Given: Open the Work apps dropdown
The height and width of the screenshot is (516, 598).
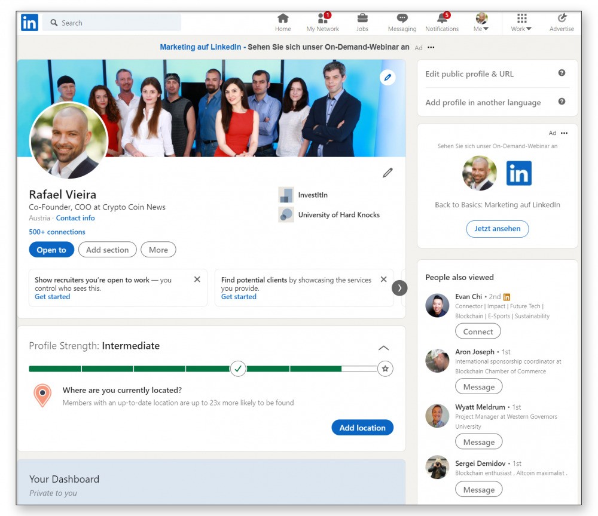Looking at the screenshot, I should 521,22.
